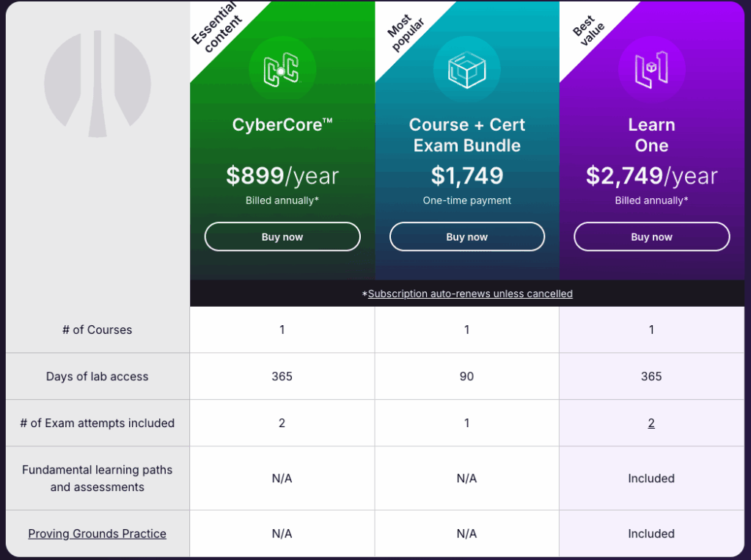Click the $1,749 one-time price
The image size is (751, 560).
click(x=467, y=175)
